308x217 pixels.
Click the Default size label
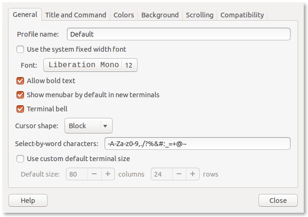click(41, 174)
